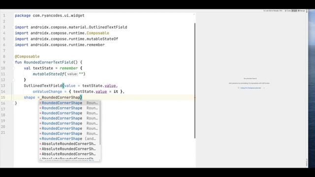Click the OutlinedTextField call on line 13

click(x=43, y=86)
